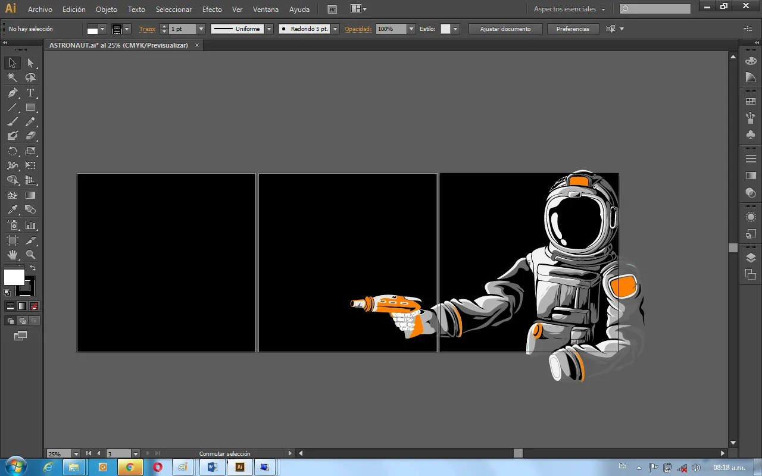762x476 pixels.
Task: Set paint mode to Color
Action: [10, 306]
